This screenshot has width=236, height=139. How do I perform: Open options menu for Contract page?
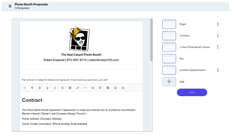218,36
